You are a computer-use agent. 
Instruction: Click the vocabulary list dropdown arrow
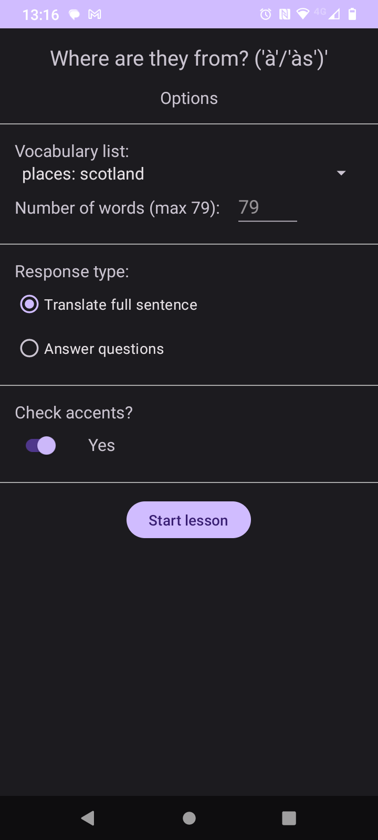point(341,173)
